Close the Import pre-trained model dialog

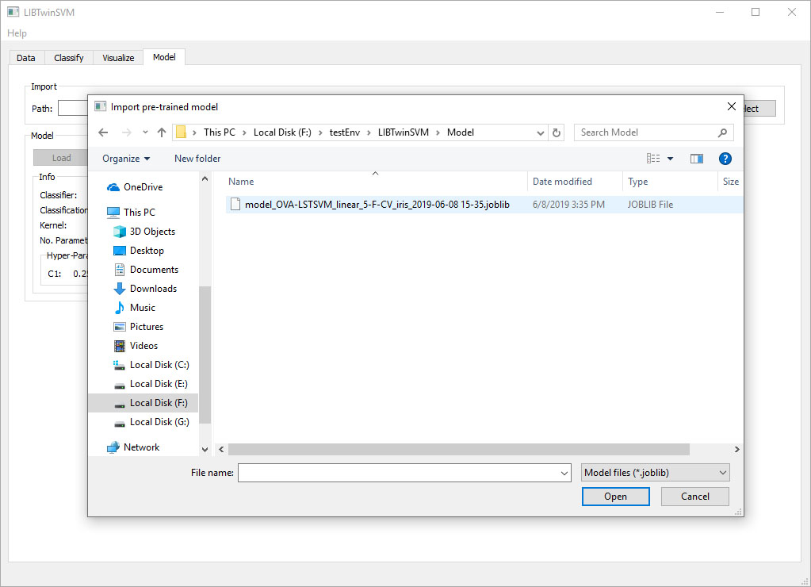(732, 106)
